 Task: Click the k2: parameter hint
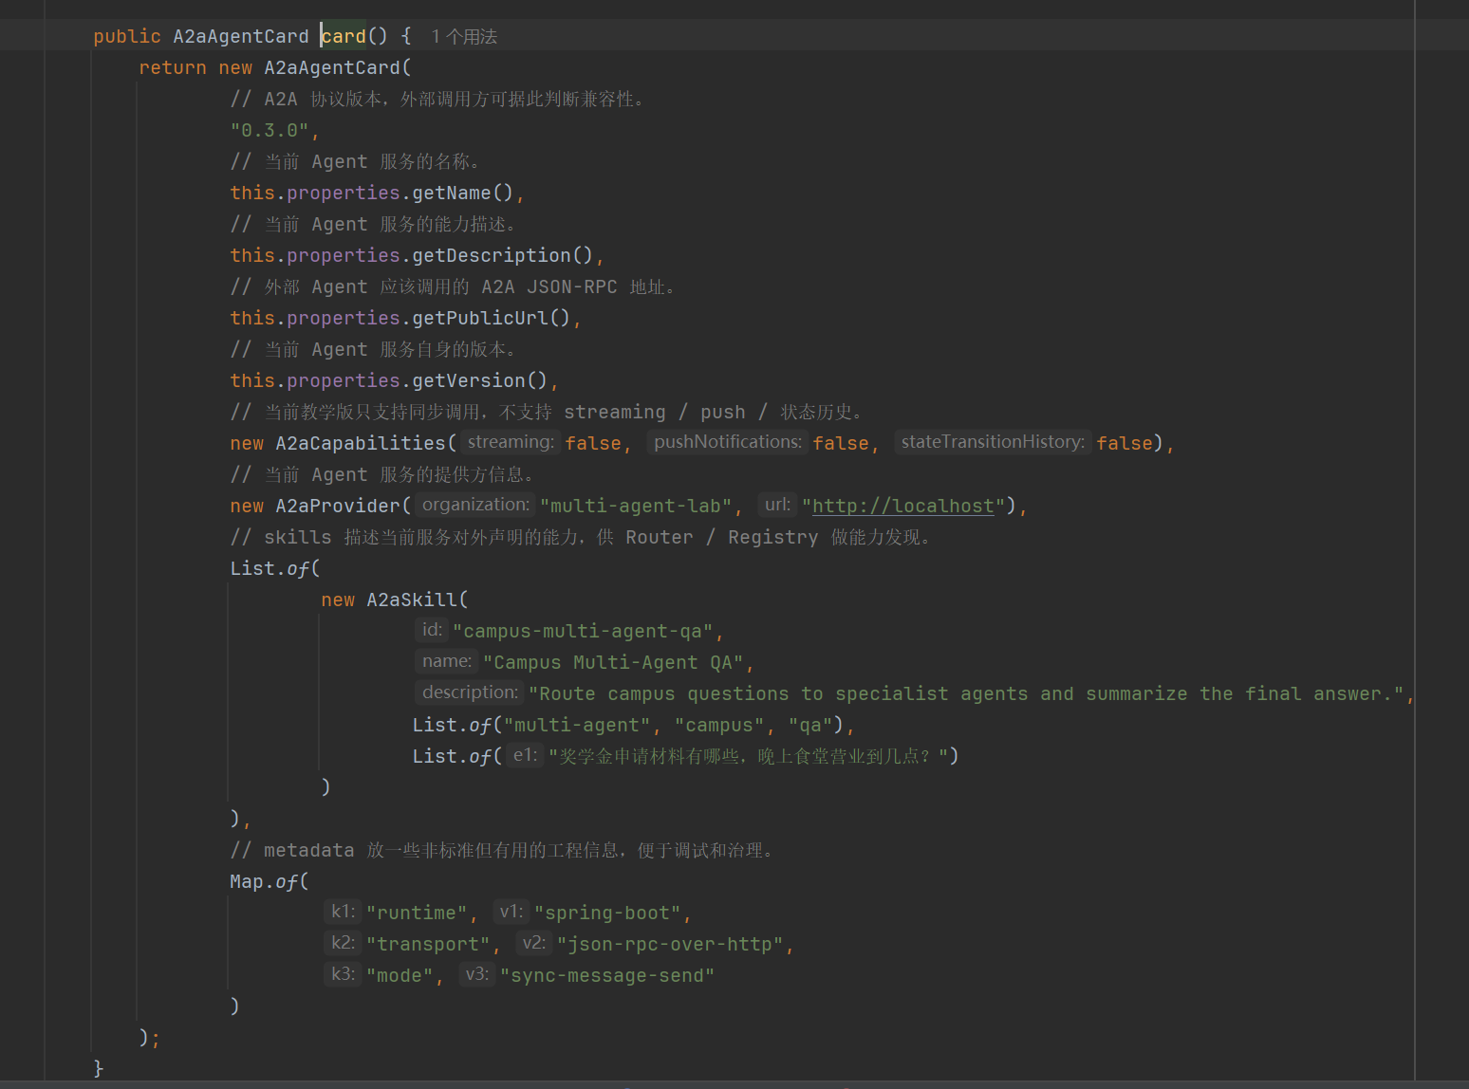[x=343, y=943]
